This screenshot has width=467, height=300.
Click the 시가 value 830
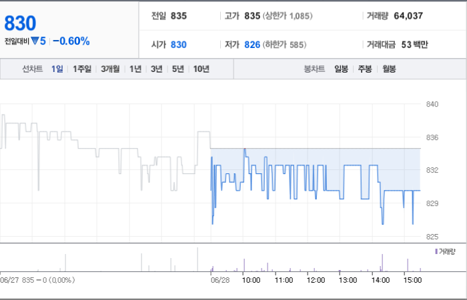pyautogui.click(x=179, y=45)
